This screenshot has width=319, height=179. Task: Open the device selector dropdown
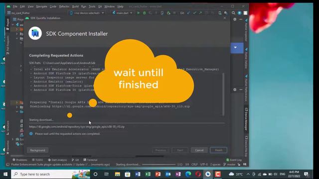pos(87,13)
